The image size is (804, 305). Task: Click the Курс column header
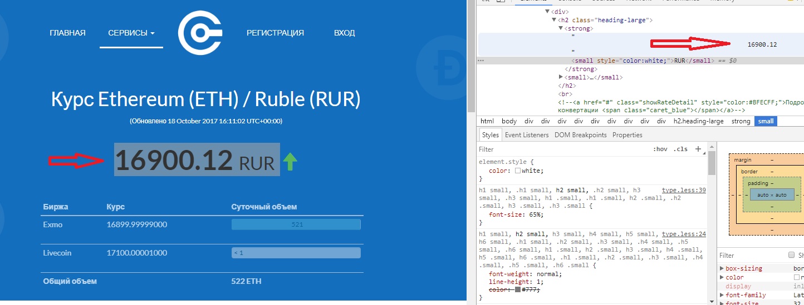tap(116, 207)
